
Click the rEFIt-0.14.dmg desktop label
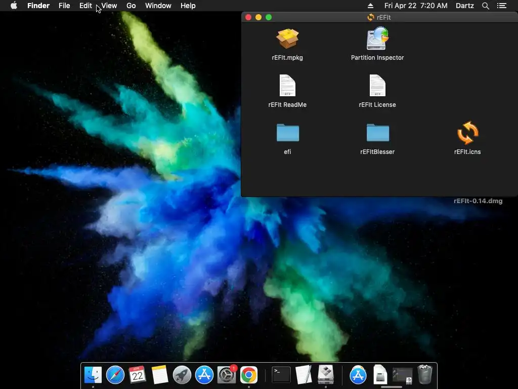coord(478,201)
